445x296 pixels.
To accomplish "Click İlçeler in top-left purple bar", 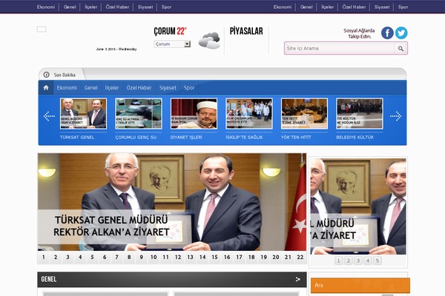I will (90, 7).
